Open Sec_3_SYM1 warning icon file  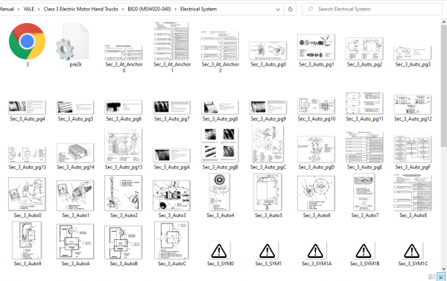[x=267, y=250]
